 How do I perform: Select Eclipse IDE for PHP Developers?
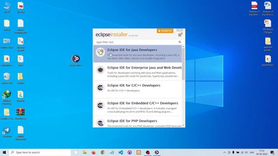pos(137,122)
